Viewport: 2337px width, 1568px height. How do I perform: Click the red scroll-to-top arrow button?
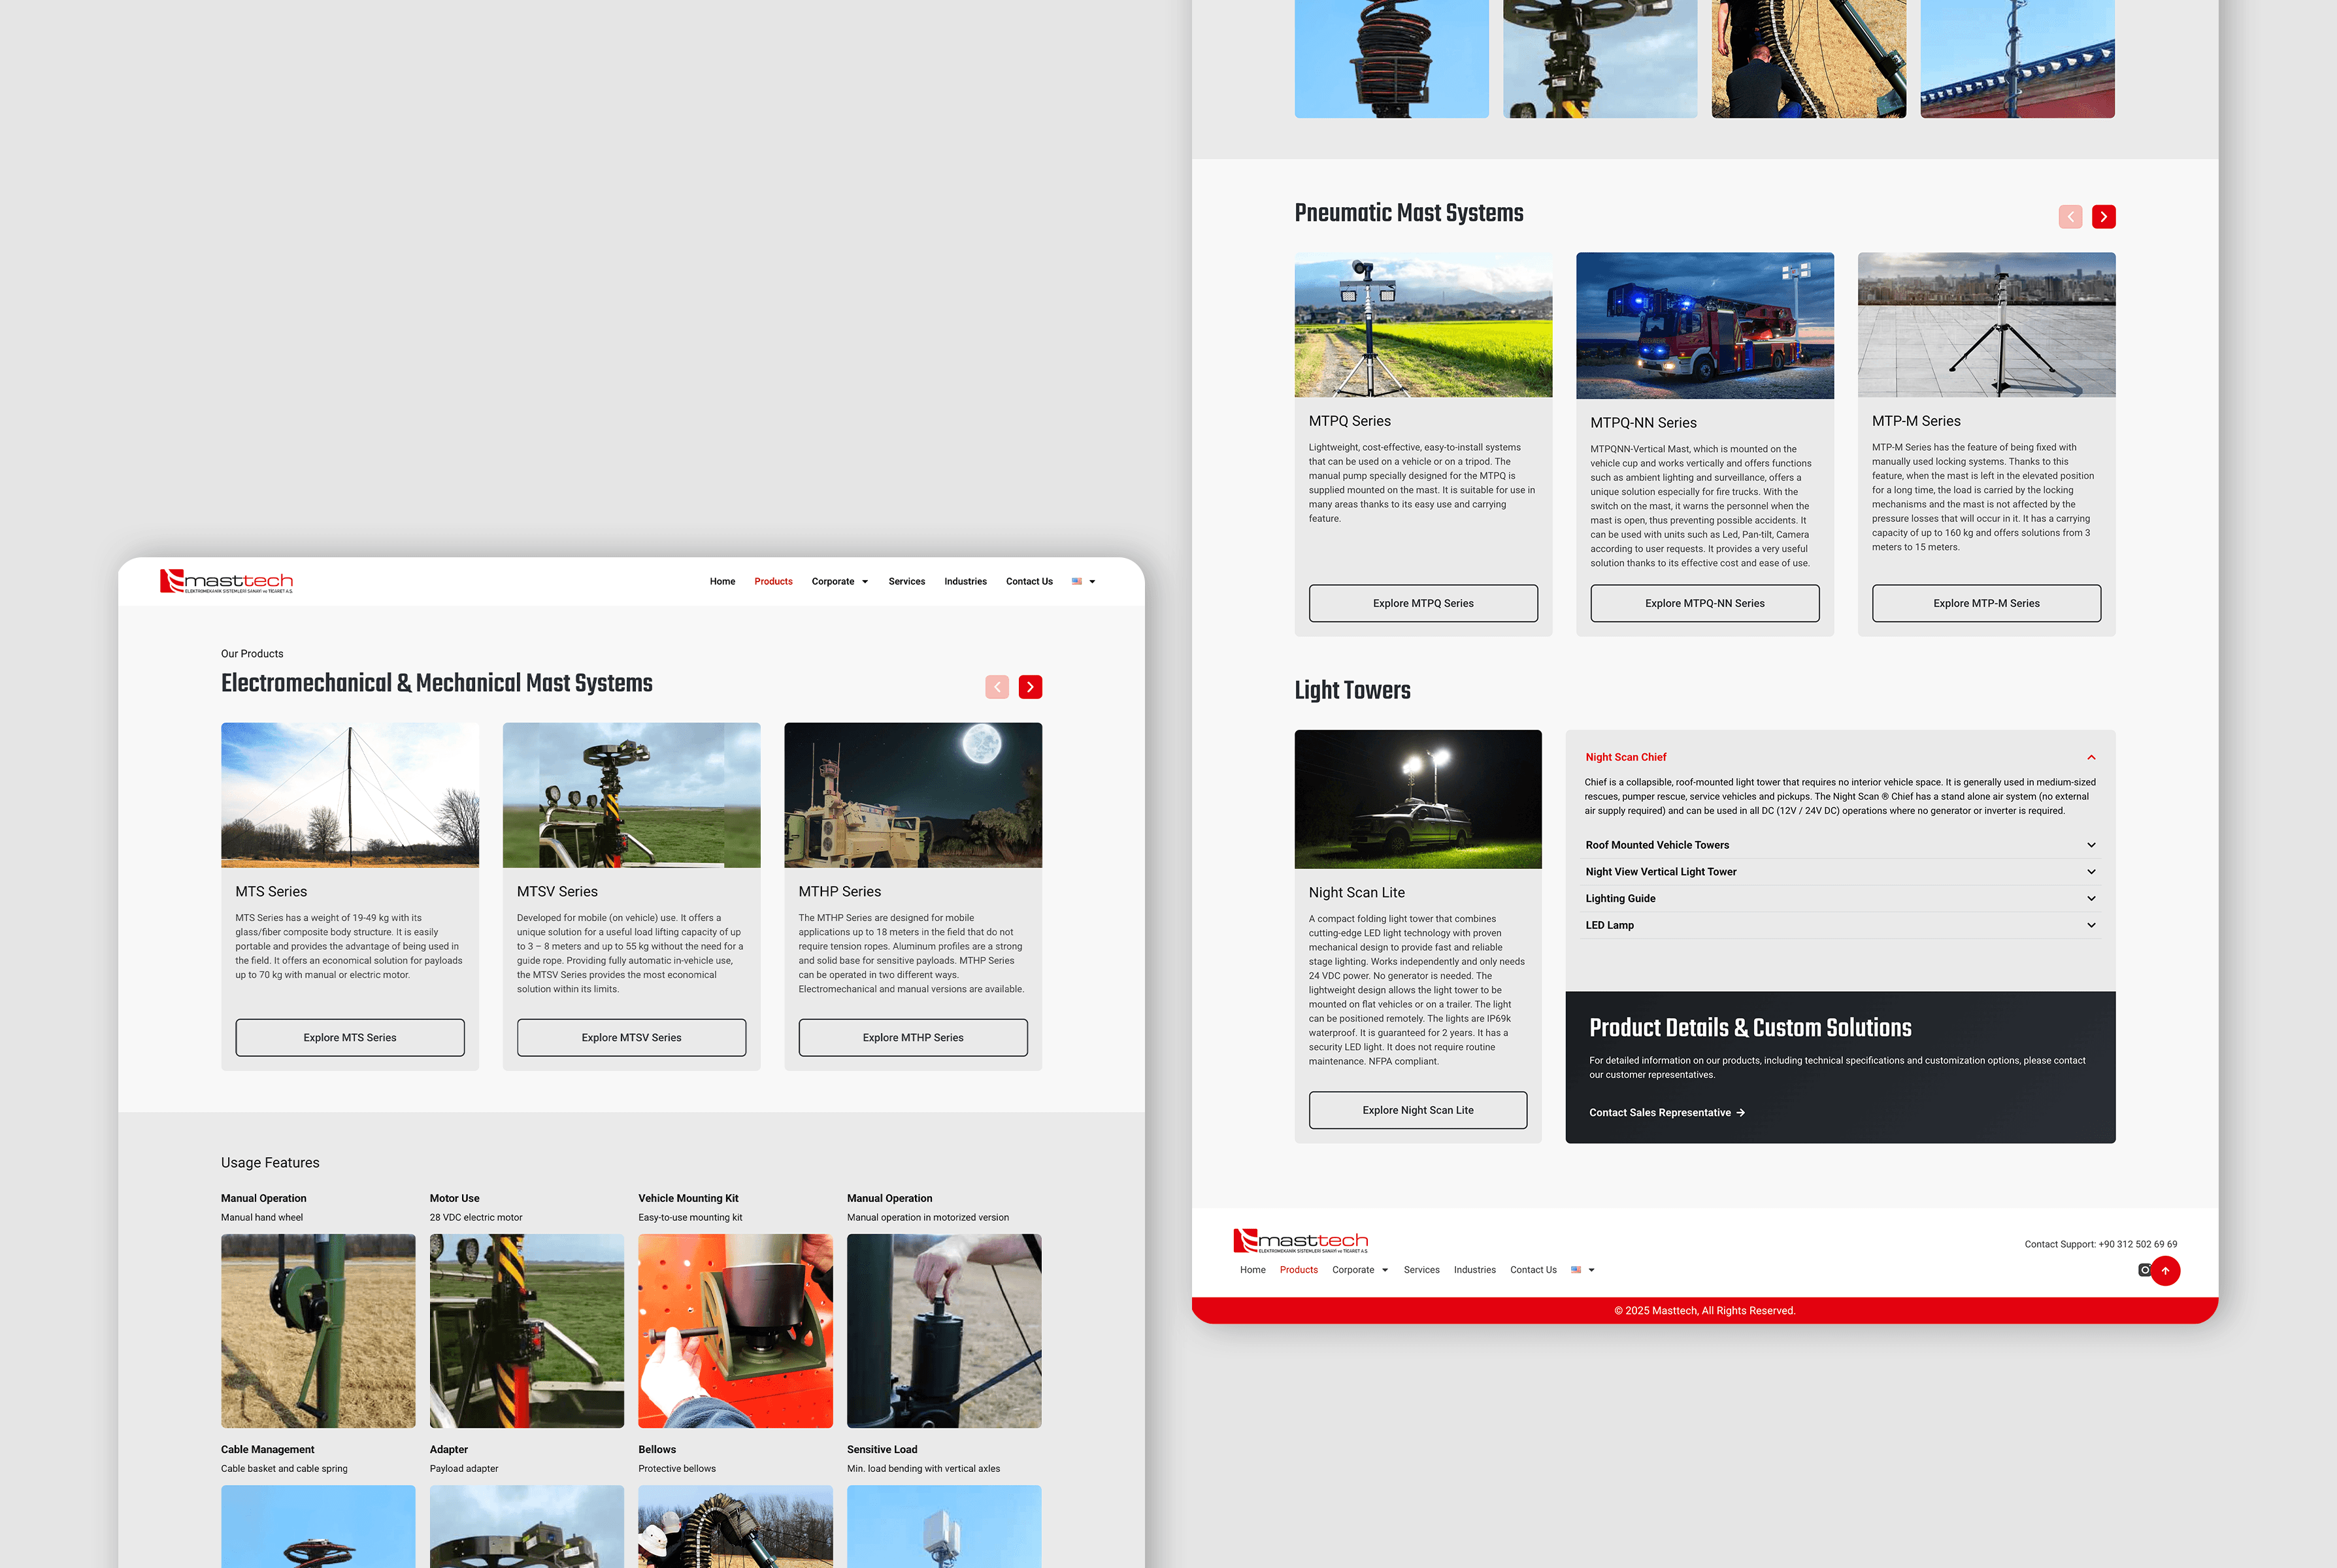click(x=2165, y=1271)
